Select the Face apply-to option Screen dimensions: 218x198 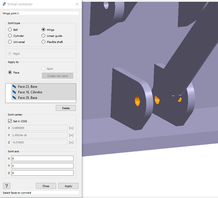coord(10,73)
